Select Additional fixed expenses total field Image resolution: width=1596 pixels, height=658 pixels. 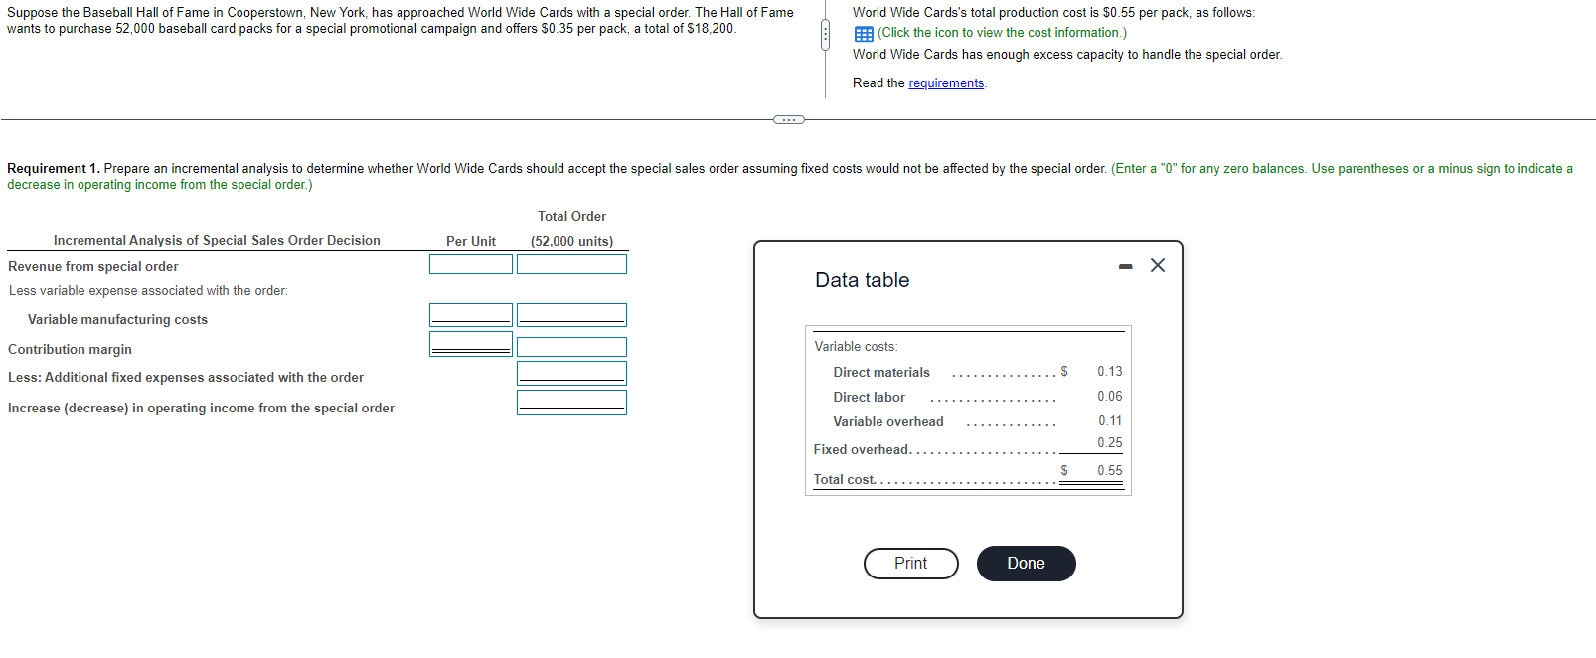tap(571, 374)
